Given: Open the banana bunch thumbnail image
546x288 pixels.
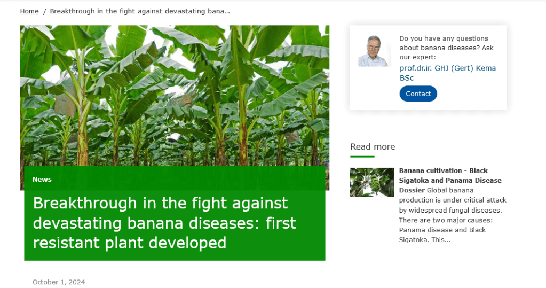Looking at the screenshot, I should pos(372,182).
